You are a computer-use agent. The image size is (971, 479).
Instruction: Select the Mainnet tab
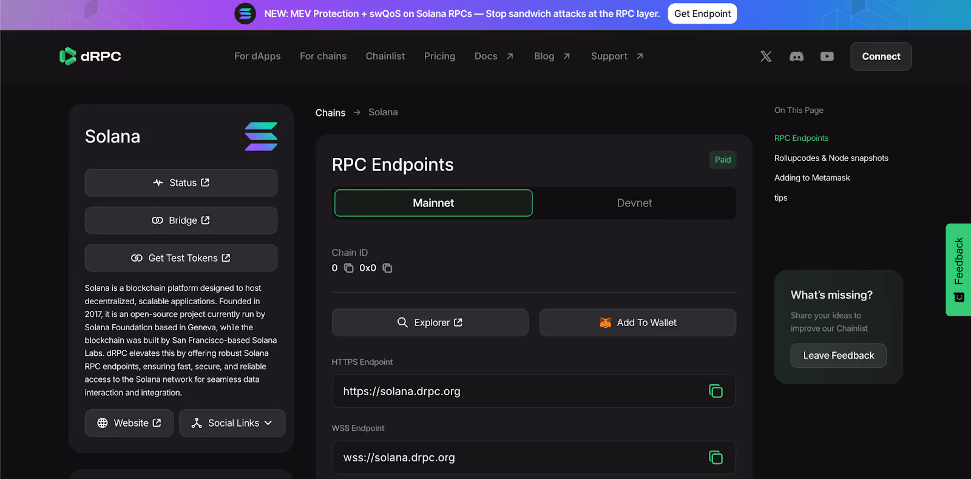coord(433,203)
